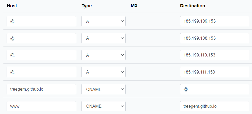The image size is (252, 114).
Task: Expand the Type dropdown in the 185.199.108.153 row
Action: pos(103,38)
